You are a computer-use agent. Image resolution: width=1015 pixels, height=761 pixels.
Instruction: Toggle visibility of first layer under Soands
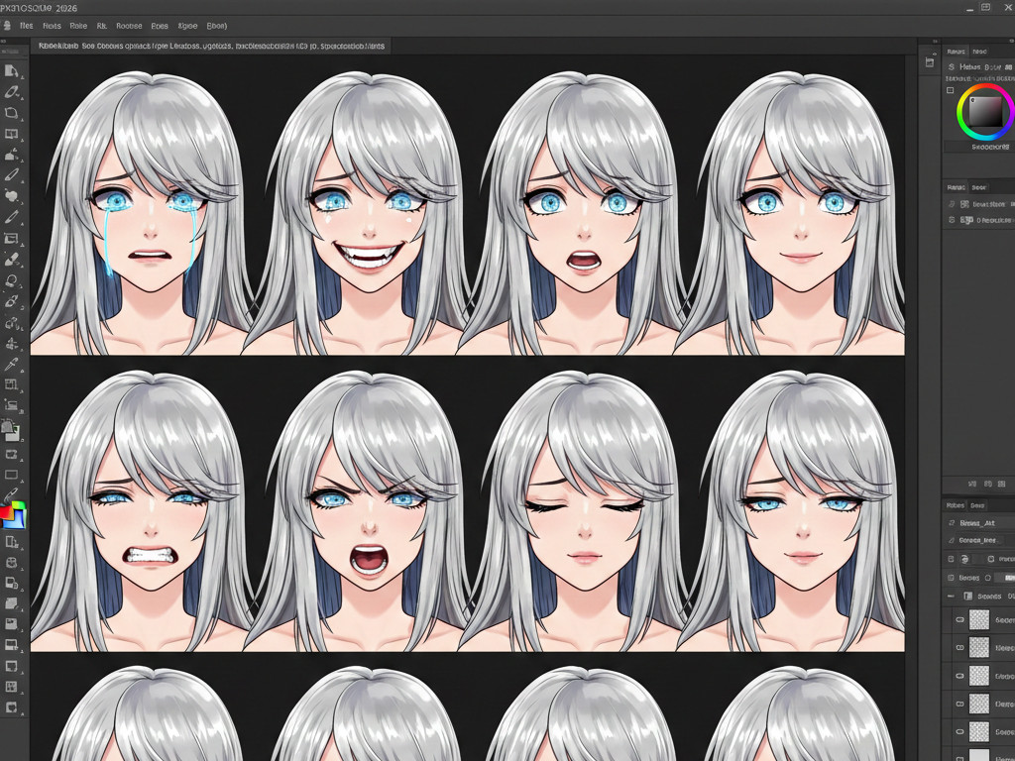tap(959, 619)
